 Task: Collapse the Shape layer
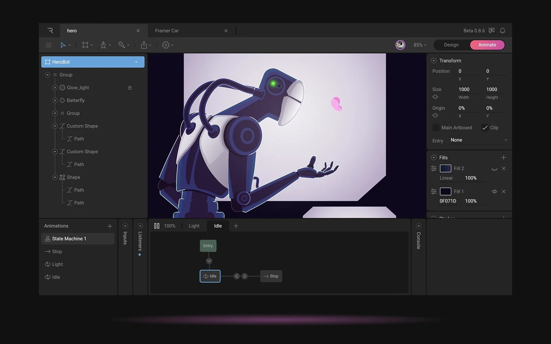55,178
